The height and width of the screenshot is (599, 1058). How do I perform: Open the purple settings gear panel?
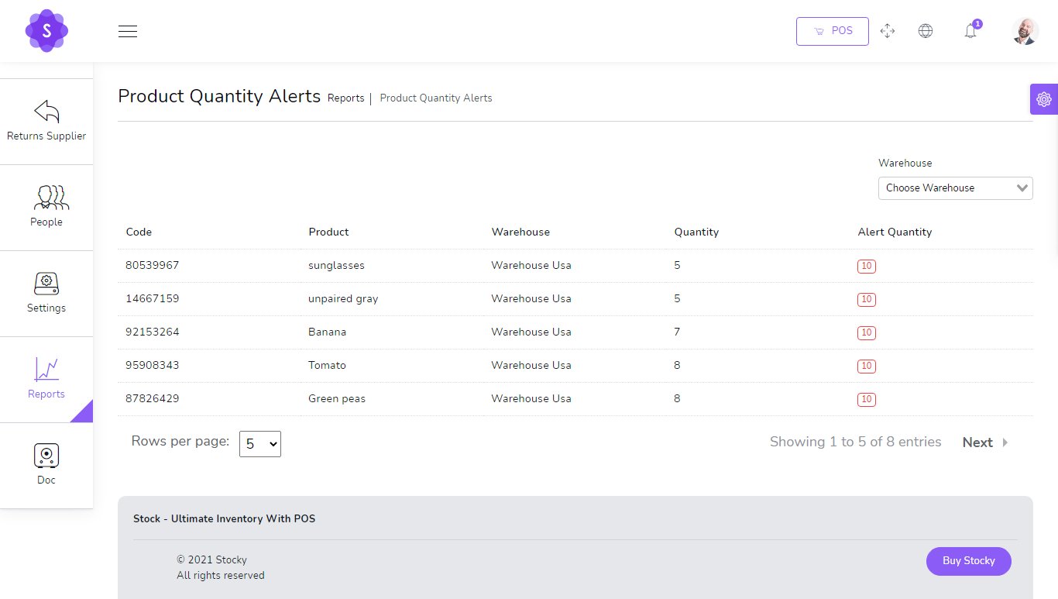tap(1043, 99)
